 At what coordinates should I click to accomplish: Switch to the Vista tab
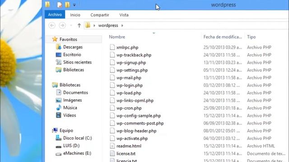pos(124,15)
